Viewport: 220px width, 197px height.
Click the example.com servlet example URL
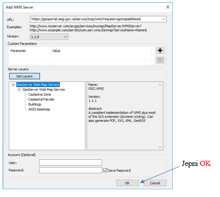(x=88, y=30)
